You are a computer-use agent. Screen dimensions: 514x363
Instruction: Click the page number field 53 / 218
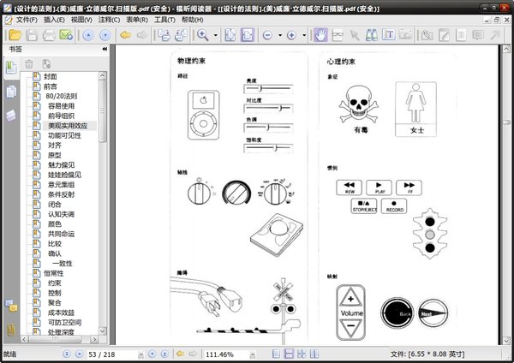tap(104, 354)
